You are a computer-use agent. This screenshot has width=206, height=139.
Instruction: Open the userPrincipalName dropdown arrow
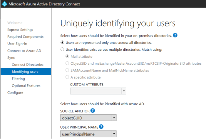click(x=114, y=134)
